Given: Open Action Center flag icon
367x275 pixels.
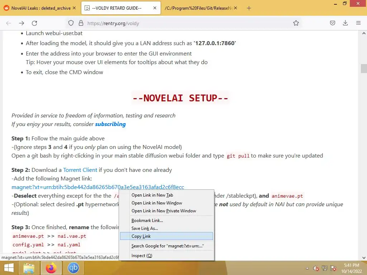Looking at the screenshot, I should pos(334,268).
